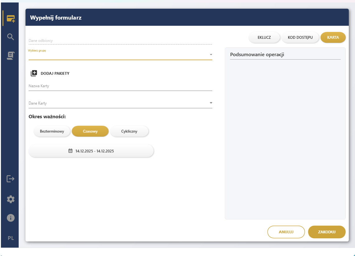This screenshot has height=256, width=355.
Task: Click the plus icon next to DODAJ PAKIETY
Action: [34, 73]
